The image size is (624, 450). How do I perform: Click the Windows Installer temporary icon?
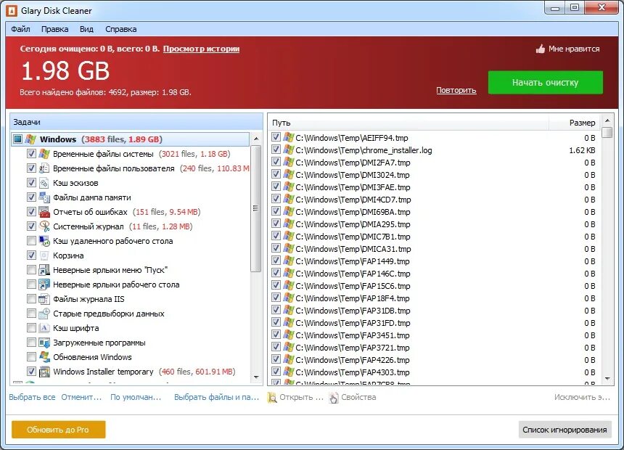(44, 372)
